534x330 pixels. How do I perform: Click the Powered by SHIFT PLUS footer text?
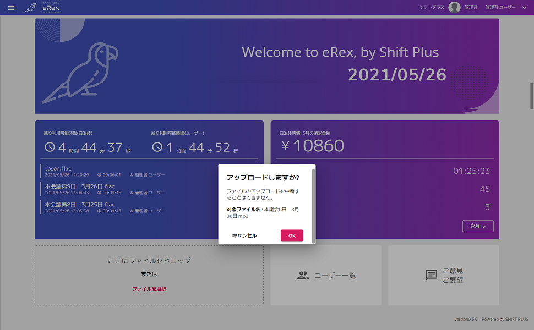pyautogui.click(x=505, y=319)
